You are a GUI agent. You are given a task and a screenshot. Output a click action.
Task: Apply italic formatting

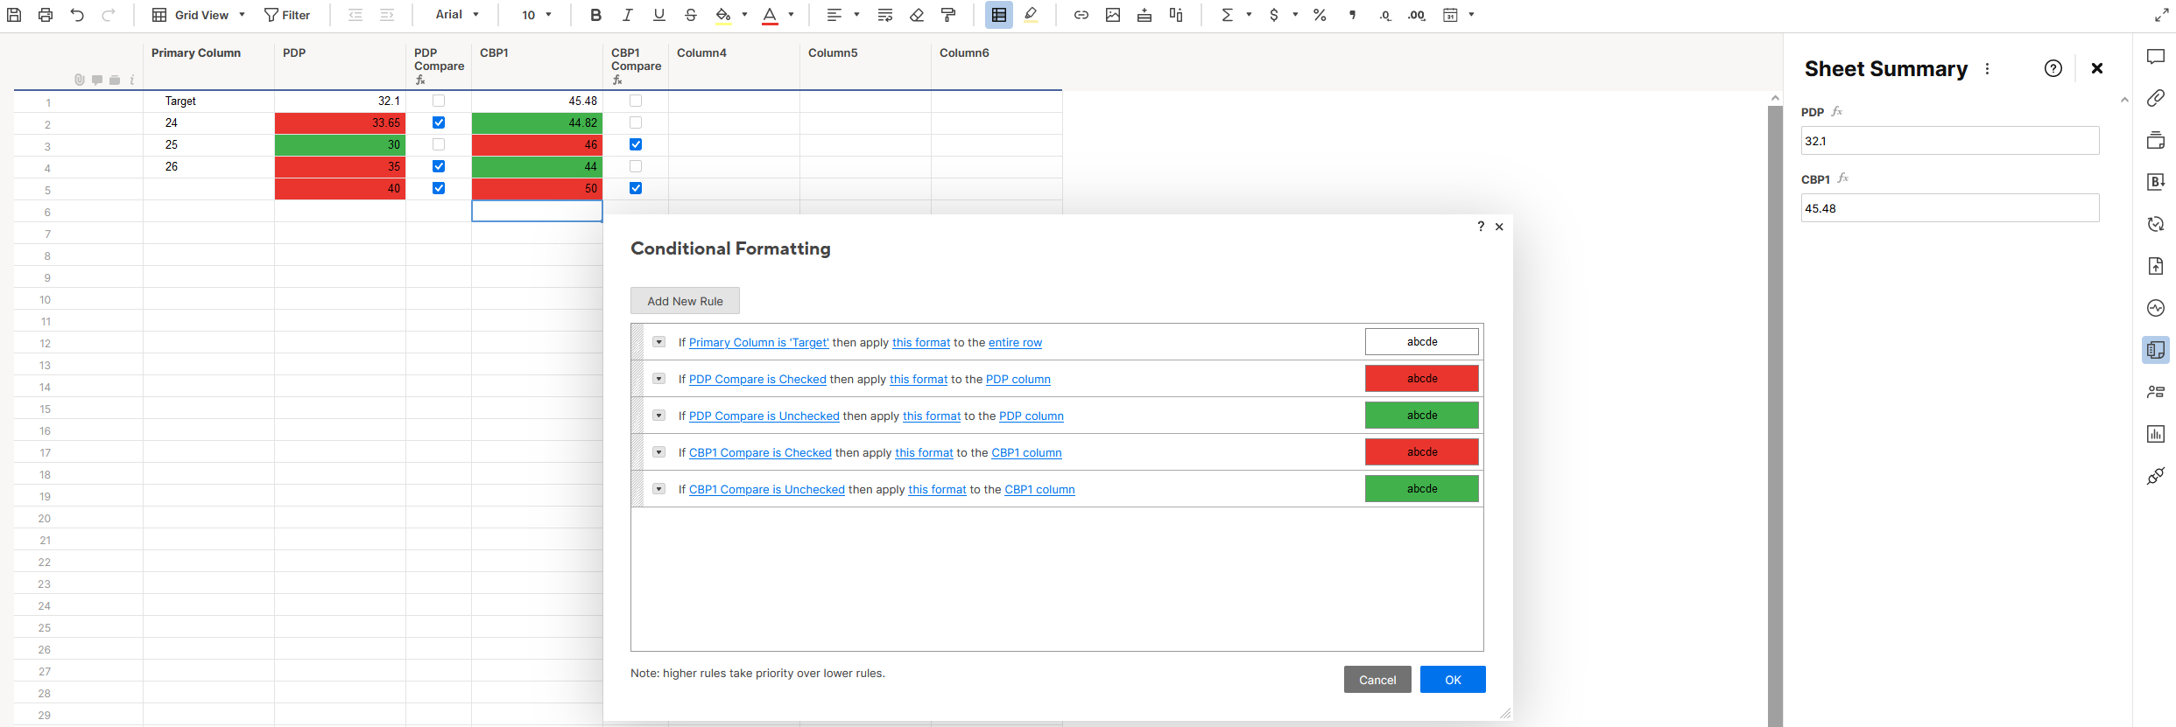[627, 15]
